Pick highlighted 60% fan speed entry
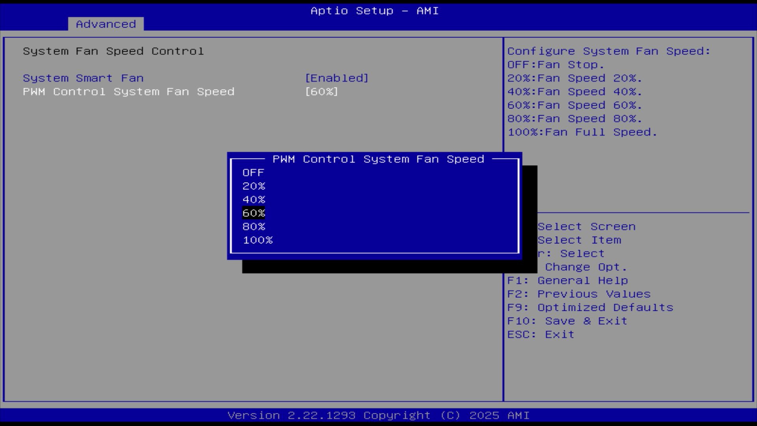757x426 pixels. (x=254, y=213)
